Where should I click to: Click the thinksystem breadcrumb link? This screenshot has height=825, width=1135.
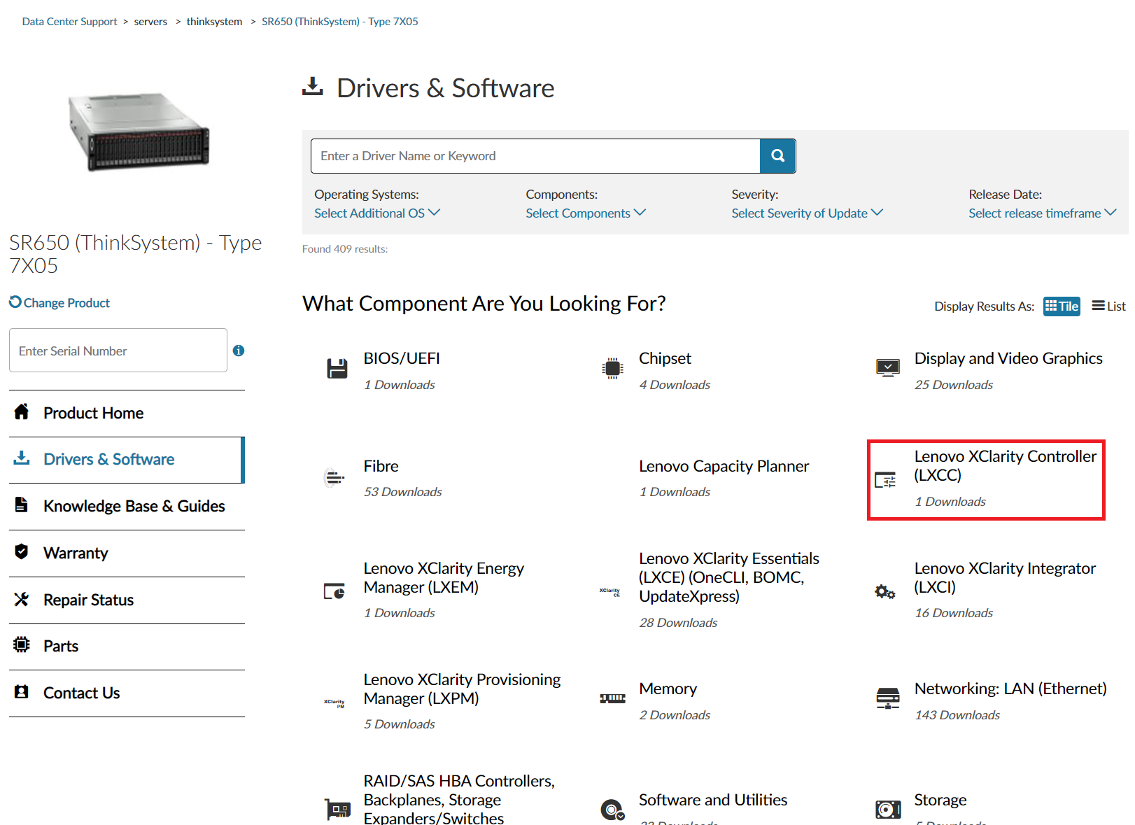214,22
